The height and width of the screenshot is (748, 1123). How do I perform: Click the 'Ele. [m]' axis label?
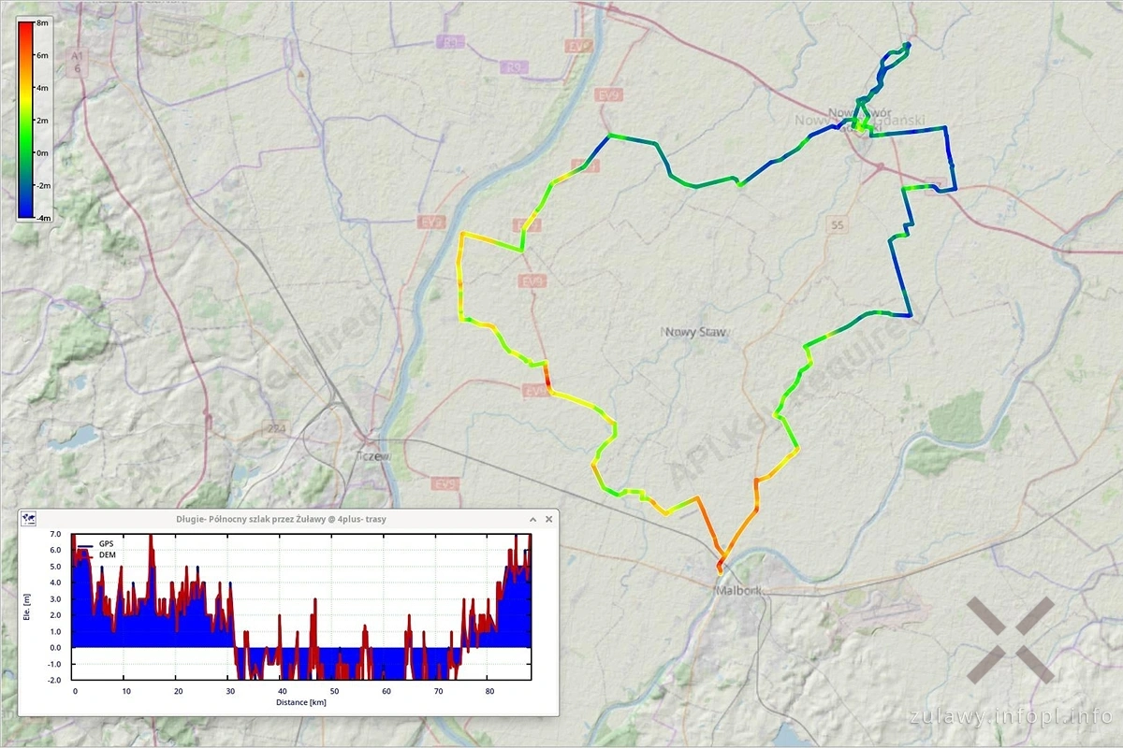pos(26,608)
